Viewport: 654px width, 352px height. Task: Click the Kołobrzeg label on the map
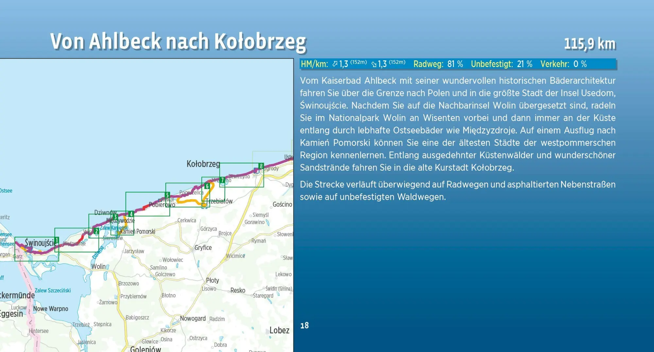[x=203, y=164]
